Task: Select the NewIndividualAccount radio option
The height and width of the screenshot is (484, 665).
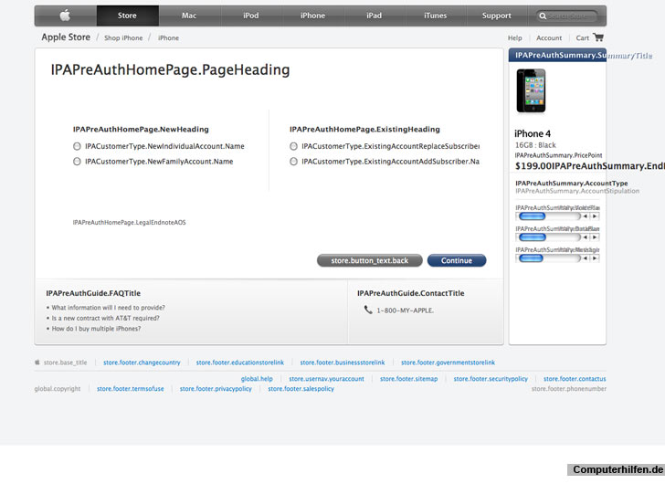Action: click(77, 146)
